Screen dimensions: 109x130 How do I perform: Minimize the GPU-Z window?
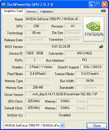pyautogui.click(x=91, y=4)
